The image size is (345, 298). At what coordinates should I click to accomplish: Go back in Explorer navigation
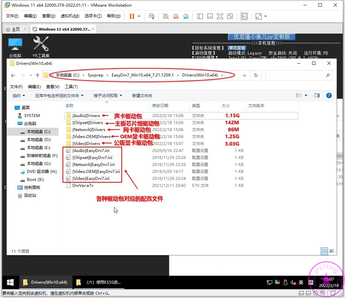pos(13,75)
